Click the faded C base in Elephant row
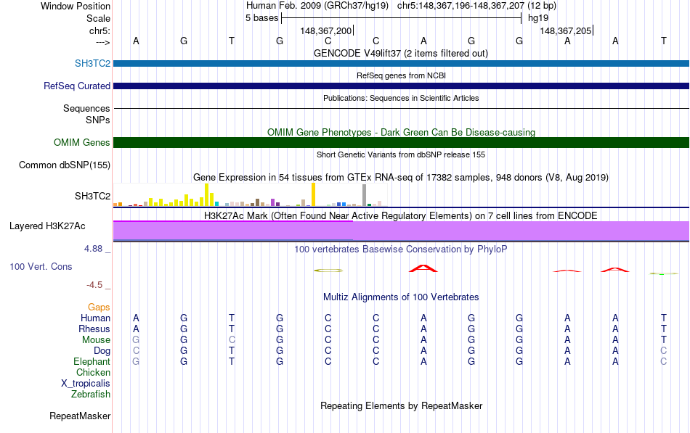The image size is (690, 433). point(664,361)
